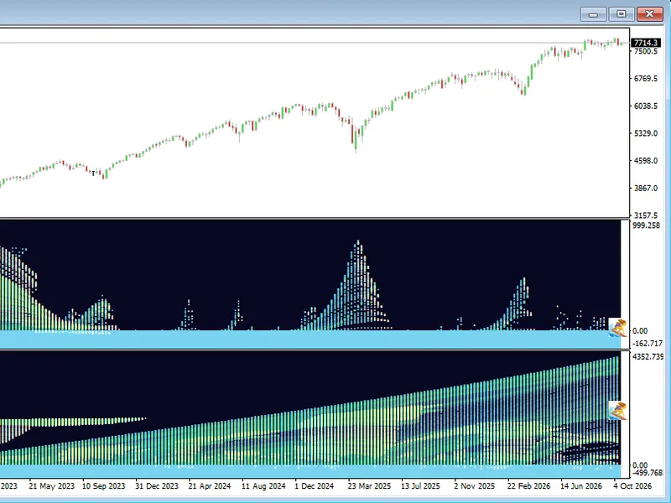Screen dimensions: 671x503
Task: Click the 22 Feb 2026 date label
Action: coord(529,486)
